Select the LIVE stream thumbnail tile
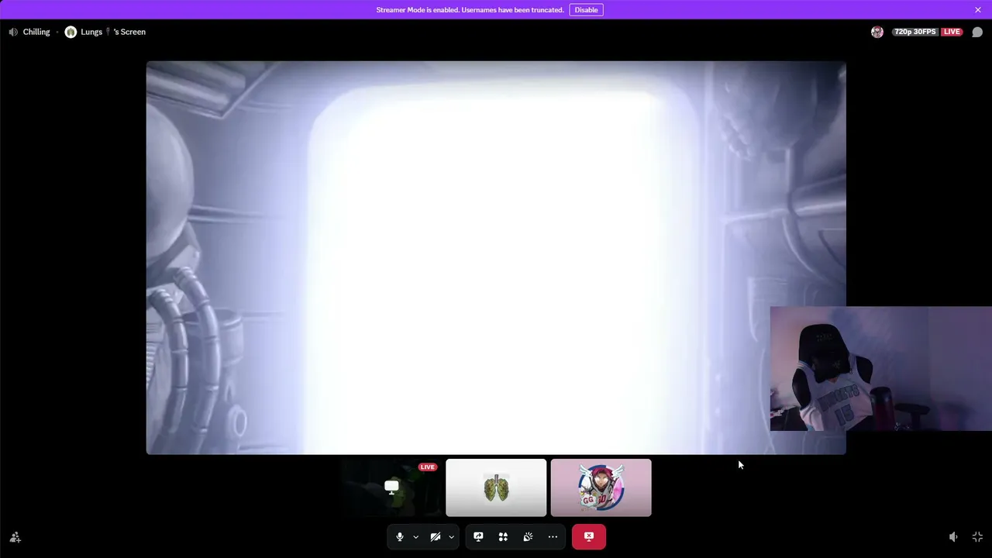 point(391,487)
